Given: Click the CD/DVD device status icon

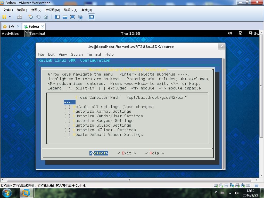Looking at the screenshot, I should [221, 185].
